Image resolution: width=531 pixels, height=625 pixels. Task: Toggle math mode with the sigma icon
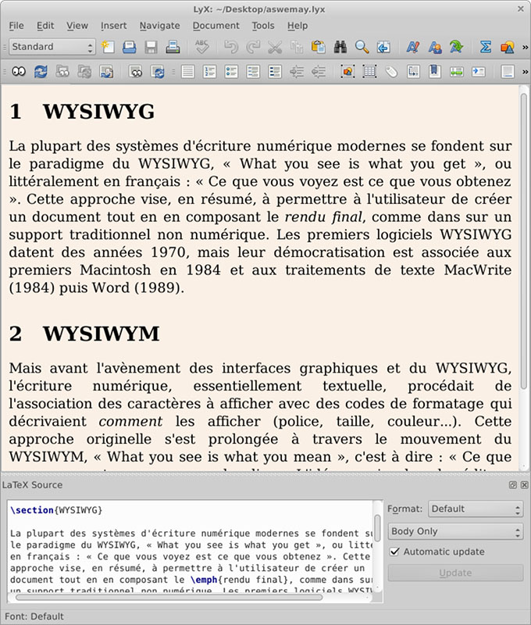(485, 47)
